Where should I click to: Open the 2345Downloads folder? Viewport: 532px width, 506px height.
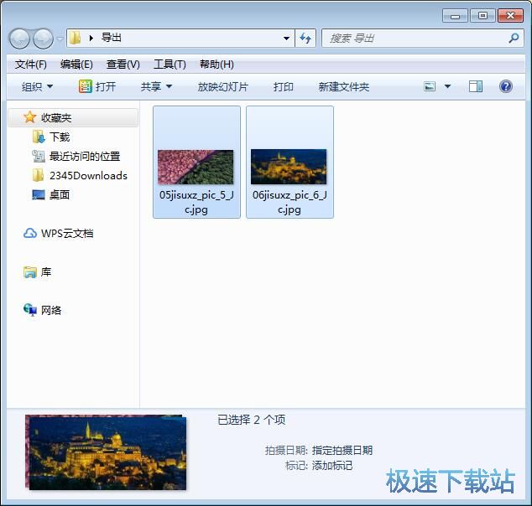pyautogui.click(x=88, y=175)
